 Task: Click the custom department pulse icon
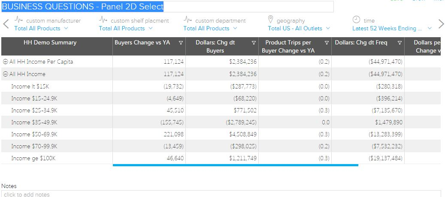point(188,20)
